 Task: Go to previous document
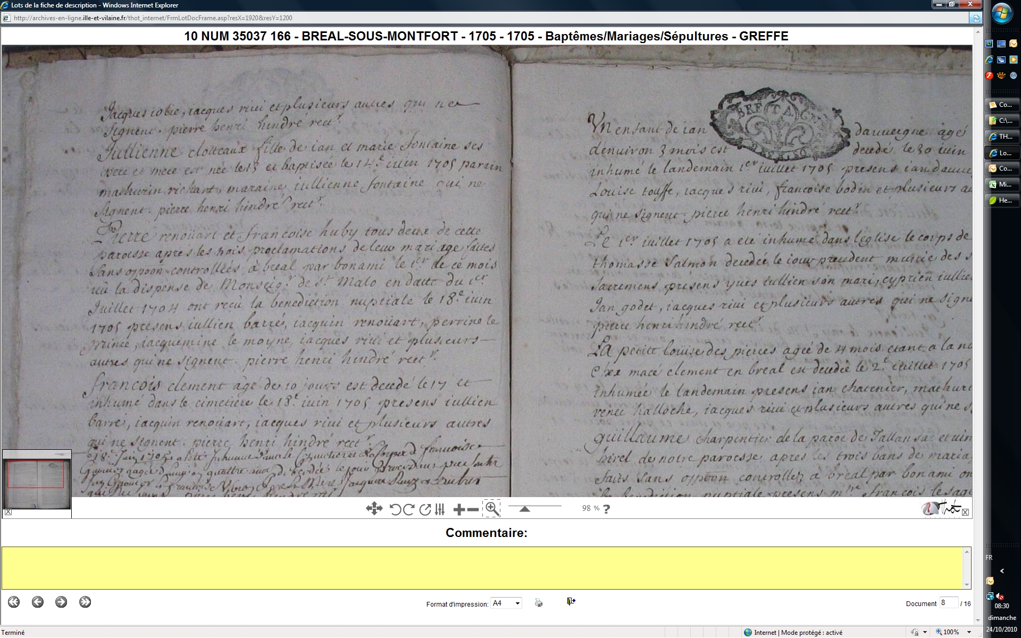click(x=37, y=602)
